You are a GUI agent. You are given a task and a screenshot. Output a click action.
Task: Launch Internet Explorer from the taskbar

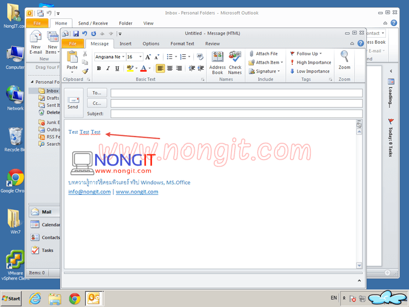(35, 298)
